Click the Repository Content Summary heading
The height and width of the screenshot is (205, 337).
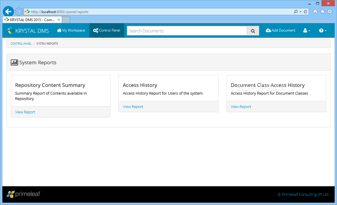(x=50, y=85)
